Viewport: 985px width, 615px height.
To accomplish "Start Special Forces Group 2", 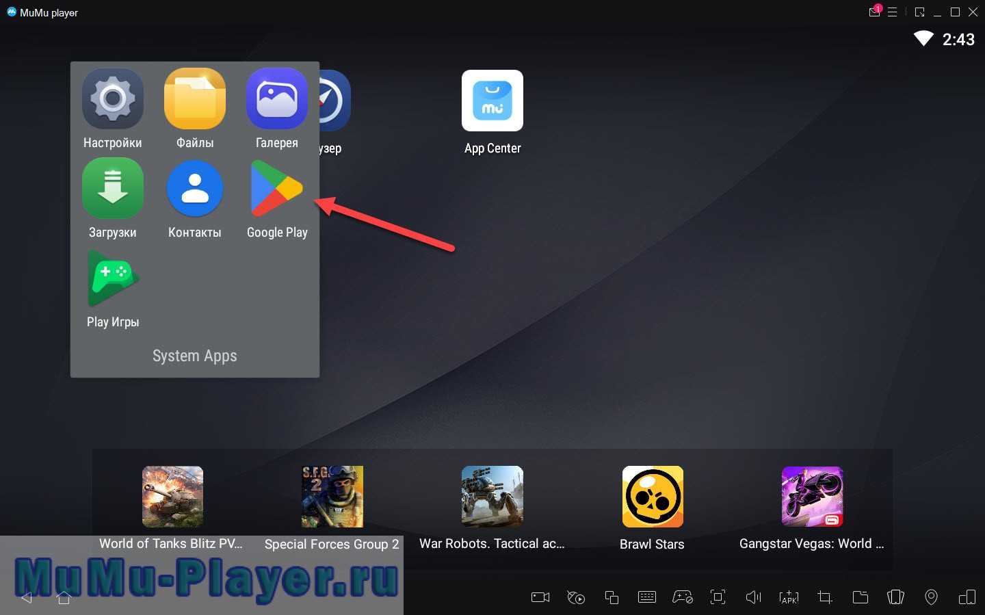I will 332,497.
